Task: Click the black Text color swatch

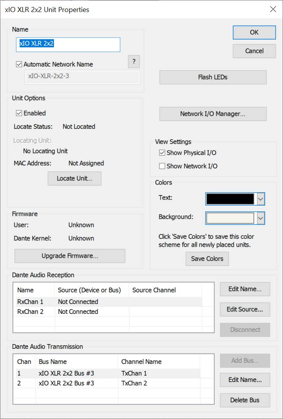Action: point(230,199)
